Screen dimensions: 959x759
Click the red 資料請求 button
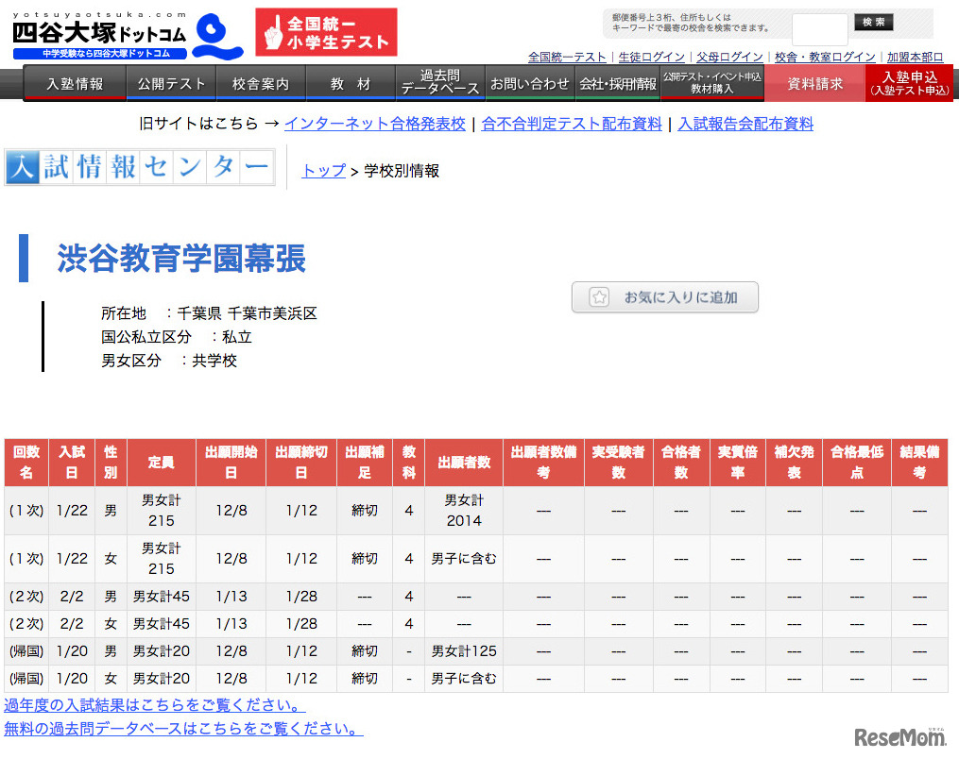pos(814,84)
